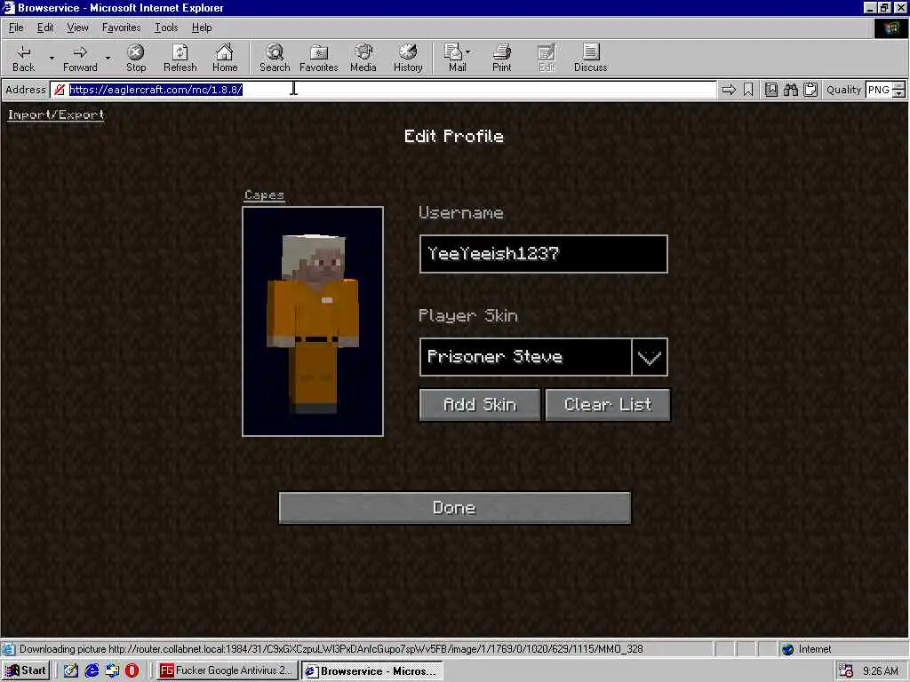Open the Edit menu

click(x=45, y=28)
